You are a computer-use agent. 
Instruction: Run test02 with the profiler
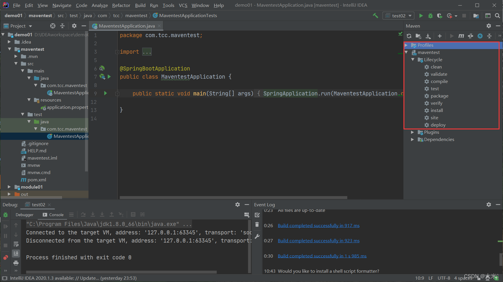pos(450,16)
